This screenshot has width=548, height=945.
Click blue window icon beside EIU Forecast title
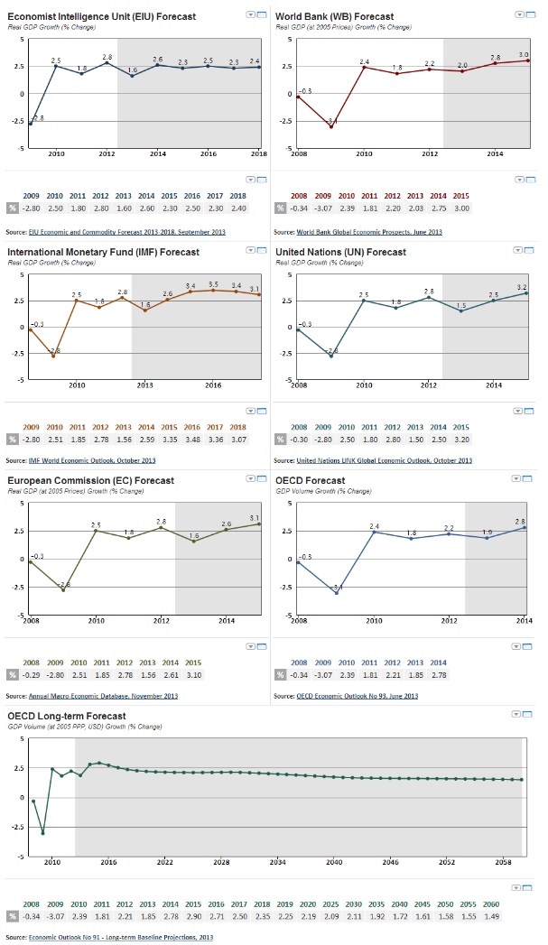[262, 15]
